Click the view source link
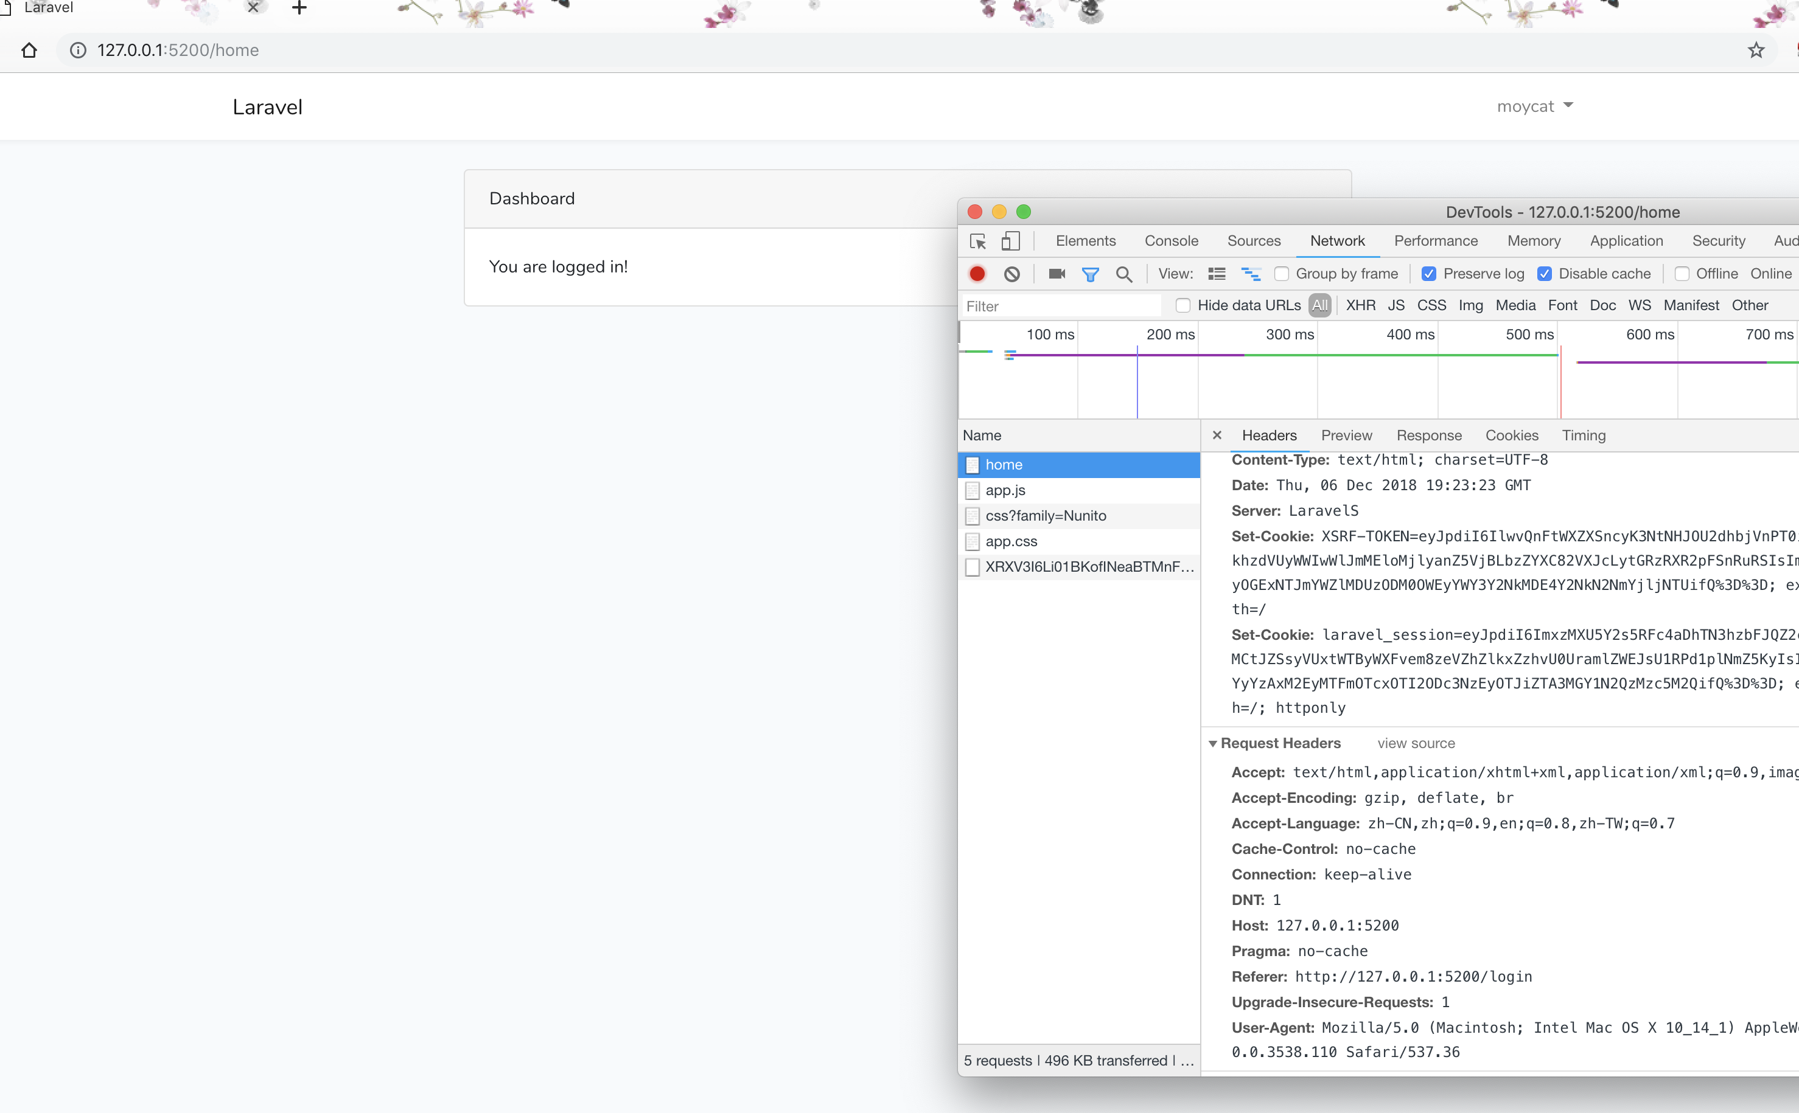This screenshot has width=1799, height=1113. [x=1416, y=743]
